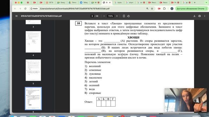Download the PDF file
The width and height of the screenshot is (209, 117).
(194, 16)
